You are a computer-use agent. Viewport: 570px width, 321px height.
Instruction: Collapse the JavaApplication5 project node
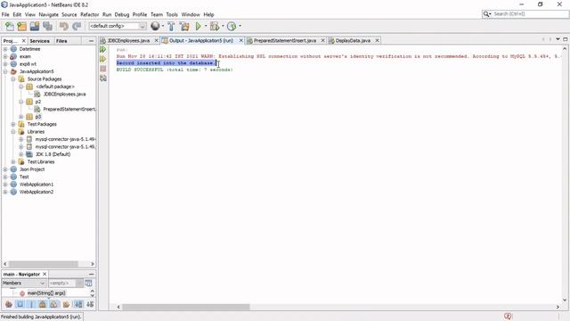[5, 71]
